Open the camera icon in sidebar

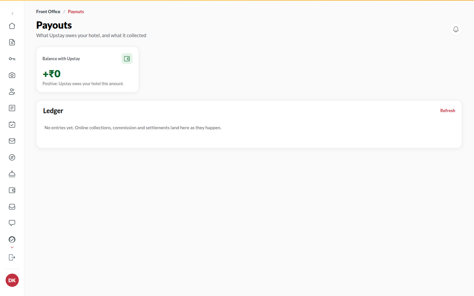pos(12,75)
